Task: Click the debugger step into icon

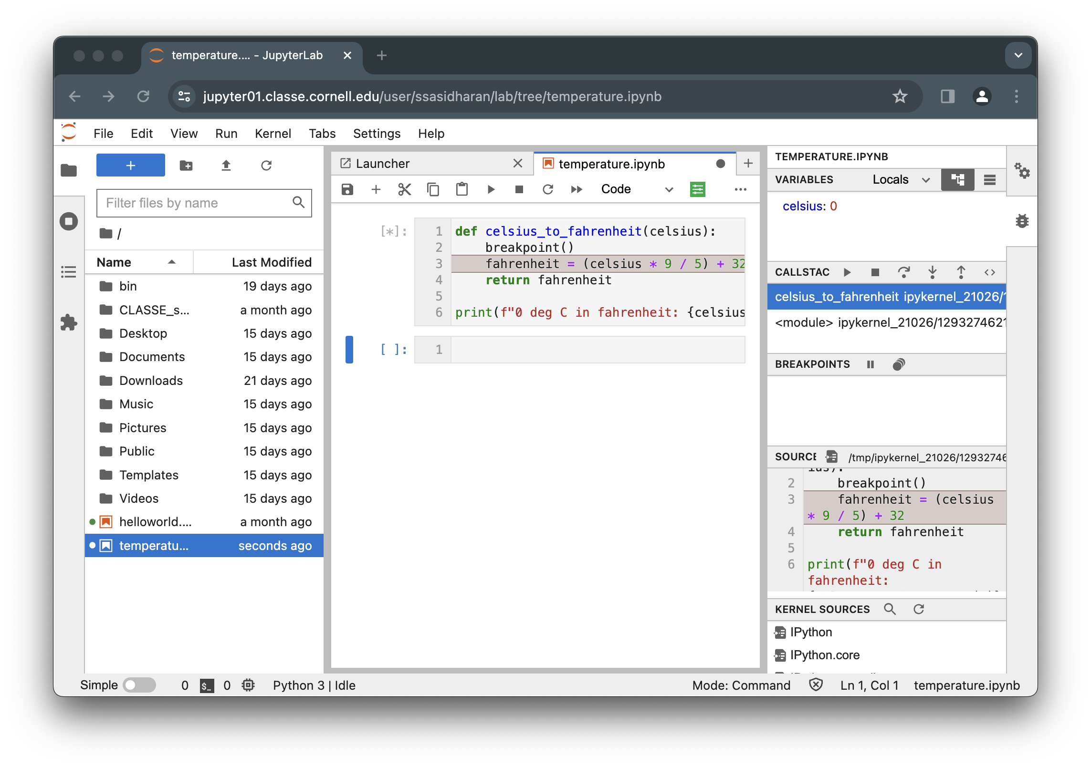Action: (932, 272)
